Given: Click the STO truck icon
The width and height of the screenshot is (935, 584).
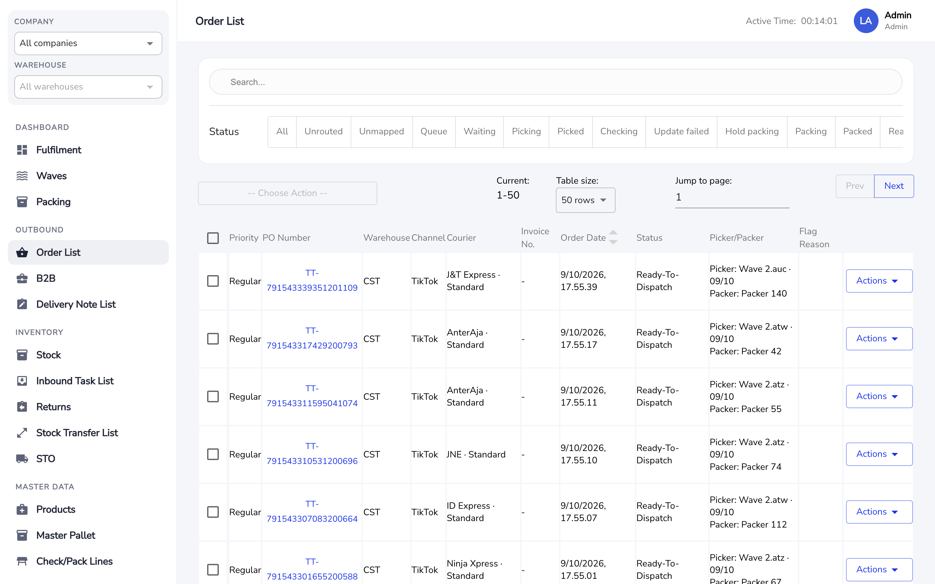Looking at the screenshot, I should (22, 458).
